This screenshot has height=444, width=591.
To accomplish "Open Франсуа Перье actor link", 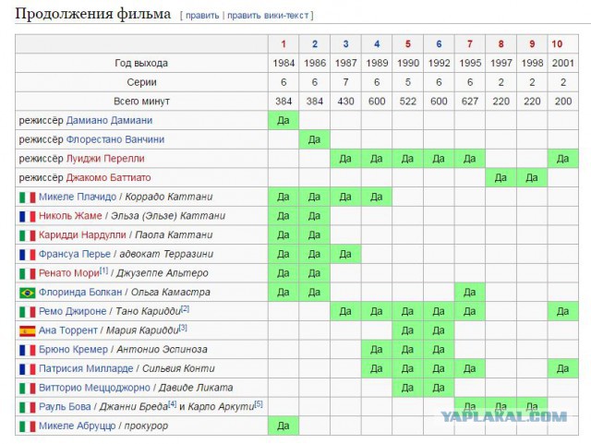I will (75, 254).
